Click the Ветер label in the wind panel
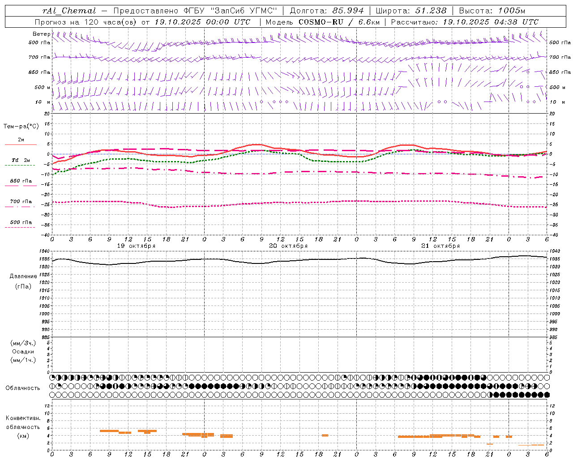The image size is (573, 458). click(x=41, y=34)
